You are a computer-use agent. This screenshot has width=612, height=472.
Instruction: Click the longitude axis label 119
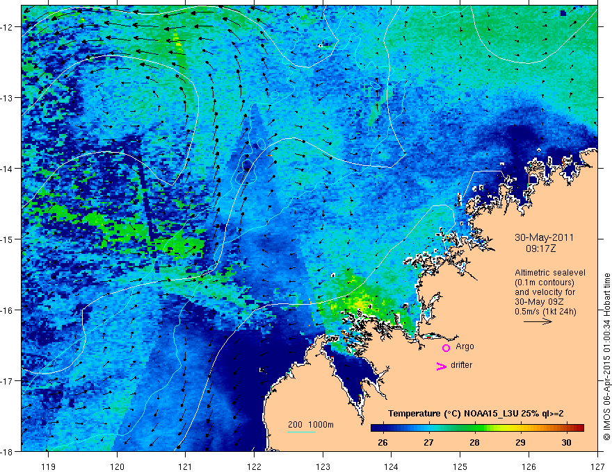click(49, 466)
